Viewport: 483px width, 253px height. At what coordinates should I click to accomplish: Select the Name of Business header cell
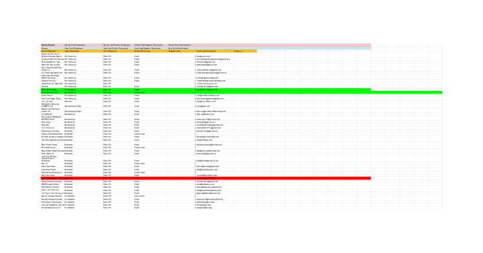tap(52, 51)
